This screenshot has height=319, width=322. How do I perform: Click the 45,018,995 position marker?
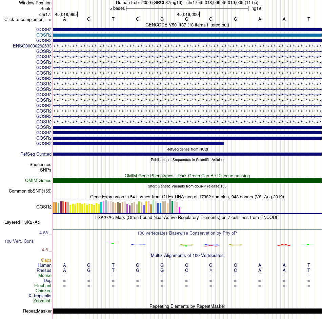[66, 14]
